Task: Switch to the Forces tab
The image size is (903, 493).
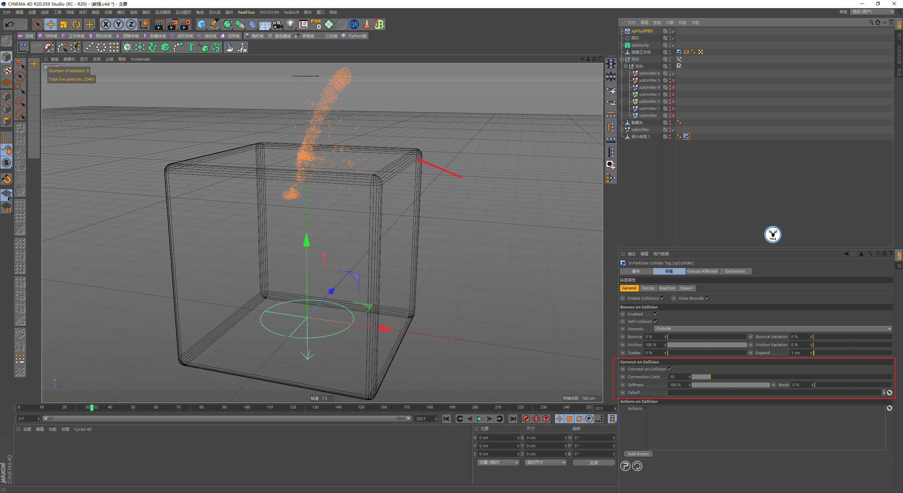Action: pyautogui.click(x=648, y=288)
